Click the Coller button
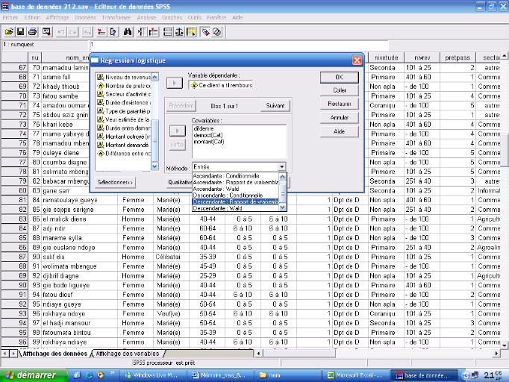Viewport: 509px width, 382px height. pos(340,90)
